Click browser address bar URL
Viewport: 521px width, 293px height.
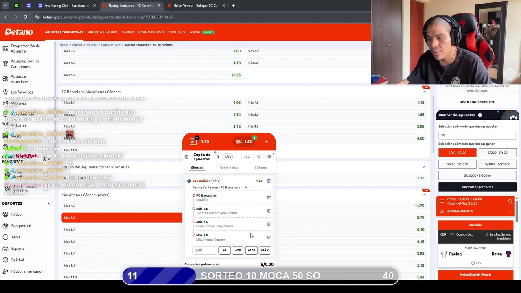[108, 17]
